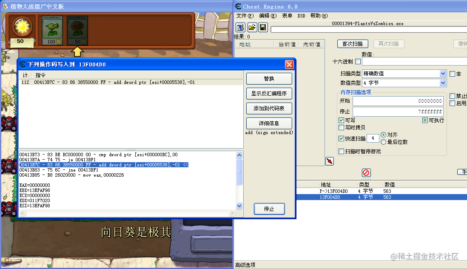This screenshot has height=269, width=467.
Task: Close the opcode writes dialog
Action: point(289,64)
